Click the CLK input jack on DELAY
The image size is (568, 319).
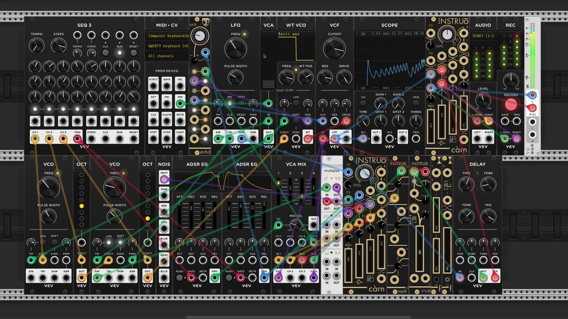[x=471, y=278]
